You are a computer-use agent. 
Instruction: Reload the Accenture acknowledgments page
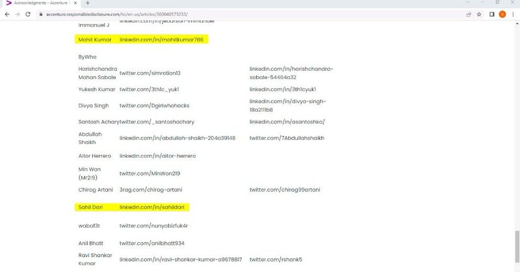(x=28, y=14)
